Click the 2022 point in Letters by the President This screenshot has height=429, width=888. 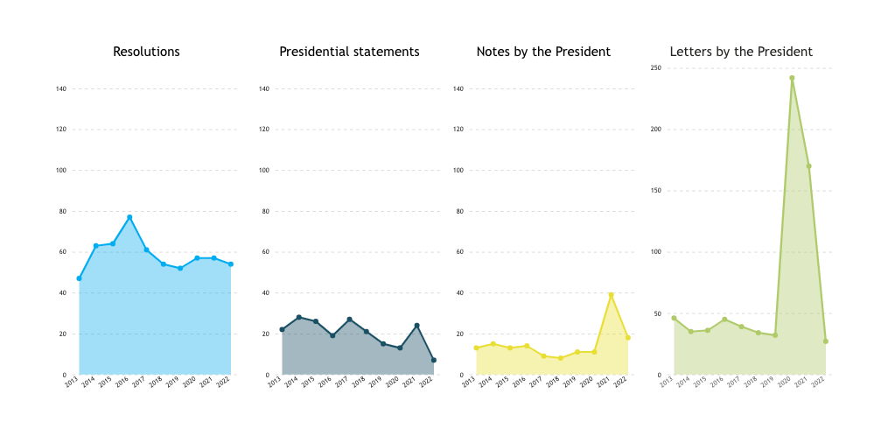click(826, 341)
